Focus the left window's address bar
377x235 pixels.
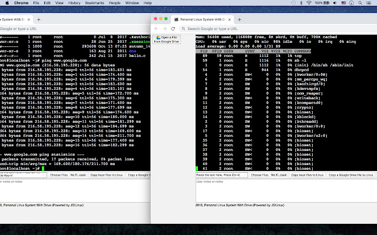(75, 29)
